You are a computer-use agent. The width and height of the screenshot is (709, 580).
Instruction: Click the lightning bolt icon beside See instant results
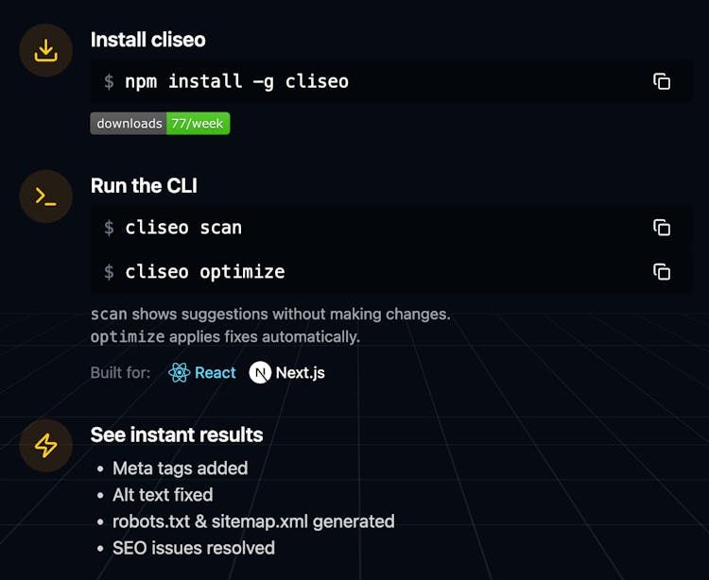(x=45, y=446)
